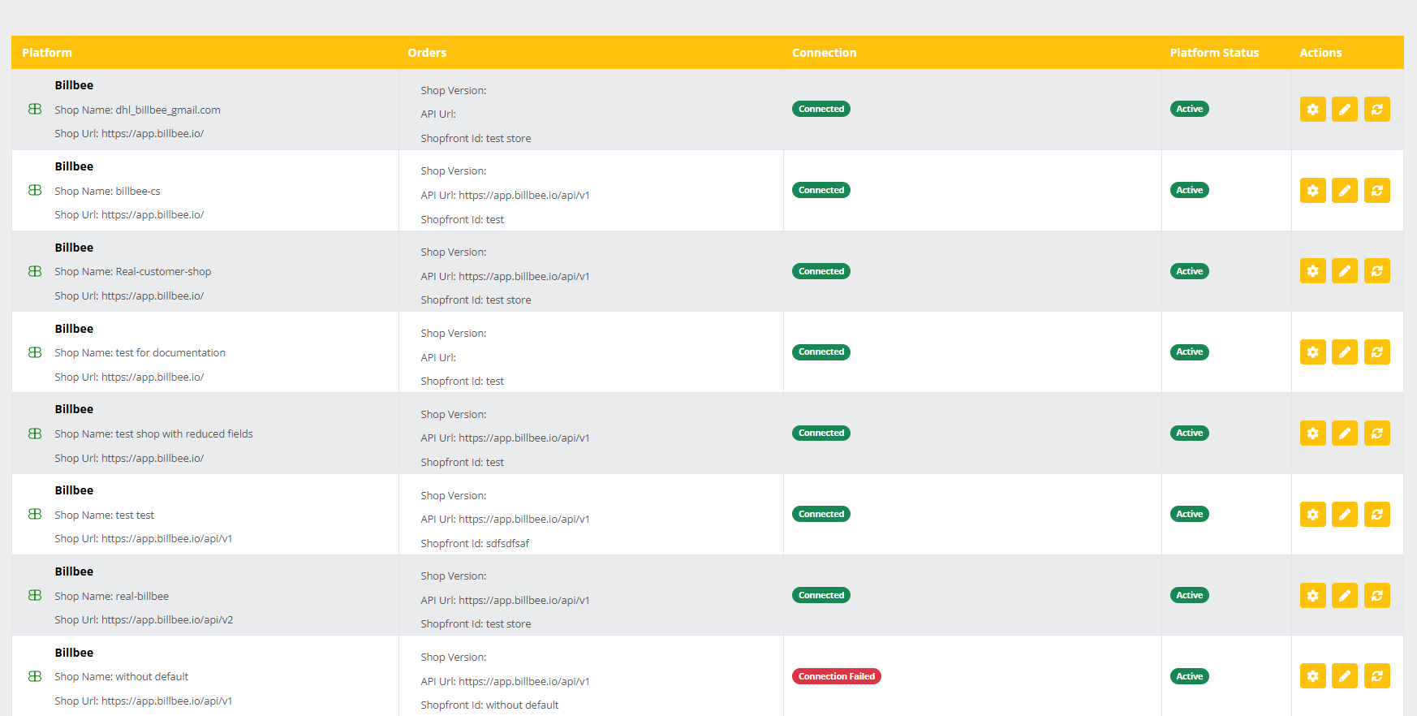Click the Active status badge for dhl_billbee_gmail.com
Image resolution: width=1417 pixels, height=716 pixels.
click(1190, 109)
